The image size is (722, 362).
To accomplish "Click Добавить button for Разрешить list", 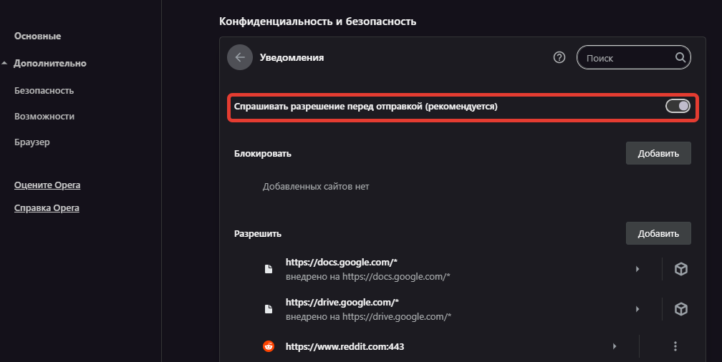I will pos(658,233).
